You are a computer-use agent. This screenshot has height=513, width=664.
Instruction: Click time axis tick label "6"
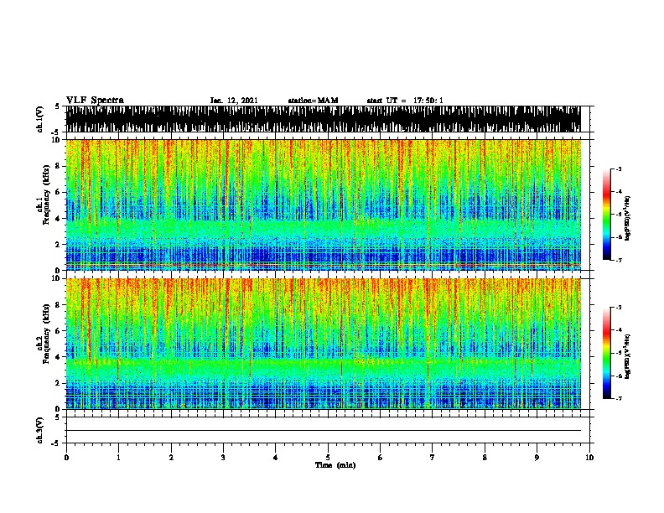(381, 458)
